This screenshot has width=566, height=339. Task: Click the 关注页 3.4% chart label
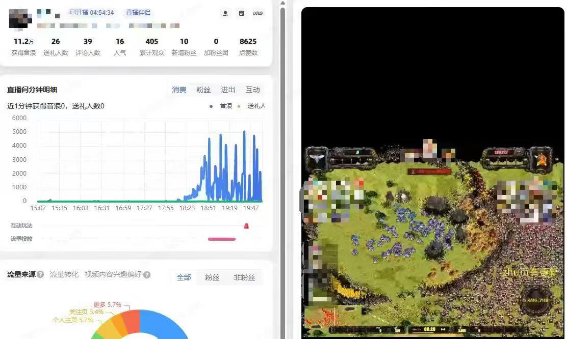coord(86,312)
